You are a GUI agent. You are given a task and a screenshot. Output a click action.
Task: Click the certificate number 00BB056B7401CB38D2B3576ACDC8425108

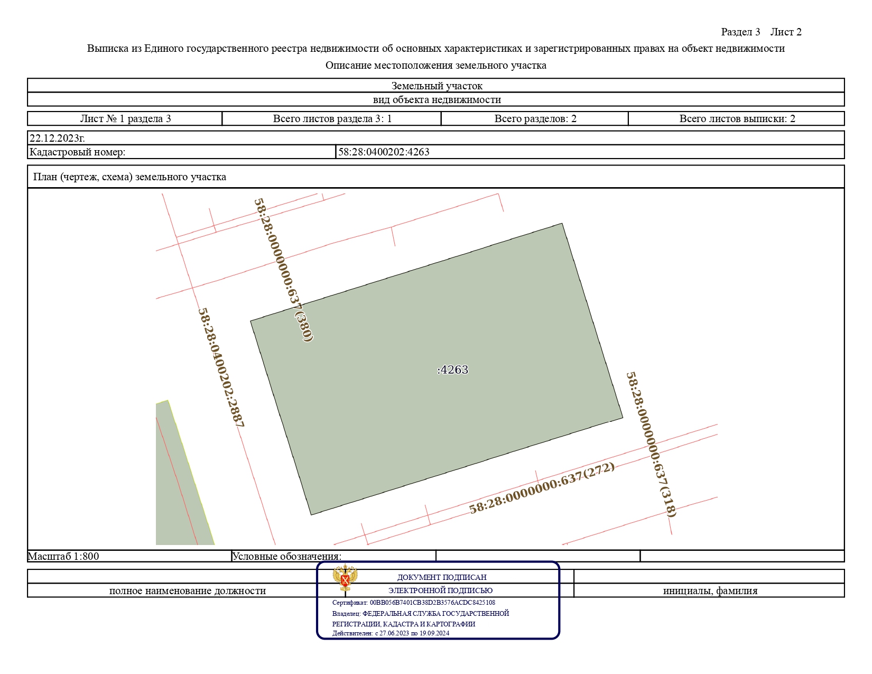tap(433, 602)
